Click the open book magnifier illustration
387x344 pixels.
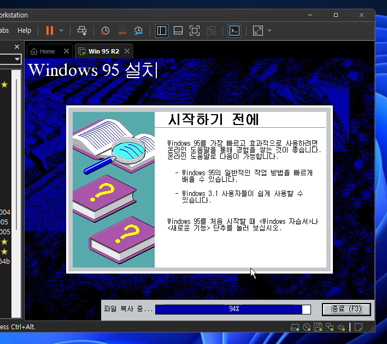[114, 146]
